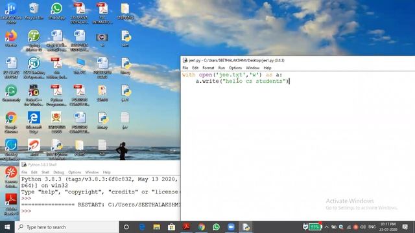Select the Firefox desktop shortcut
Image resolution: width=415 pixels, height=233 pixels.
coord(11,39)
